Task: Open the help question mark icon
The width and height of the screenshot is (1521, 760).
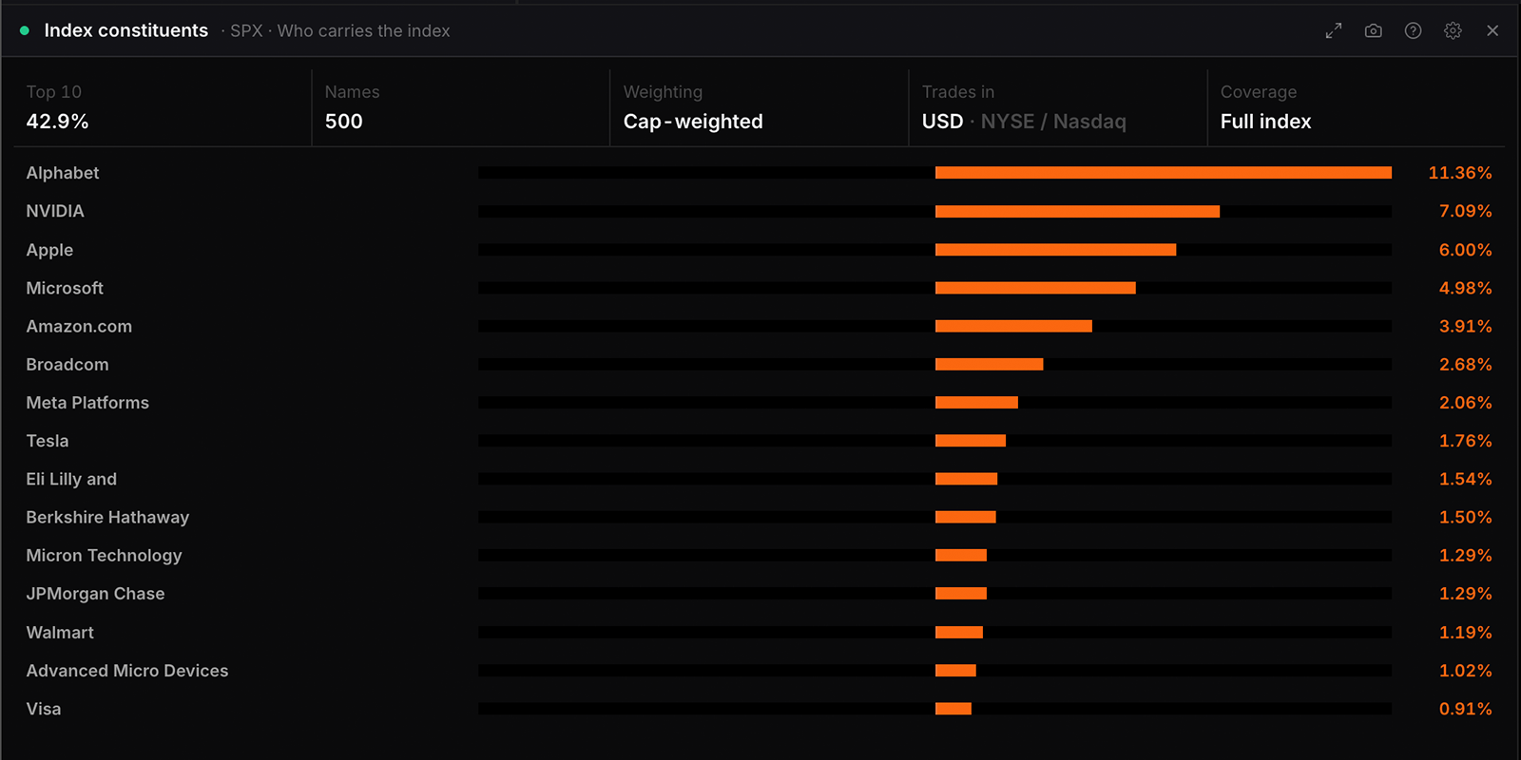Action: (1414, 30)
